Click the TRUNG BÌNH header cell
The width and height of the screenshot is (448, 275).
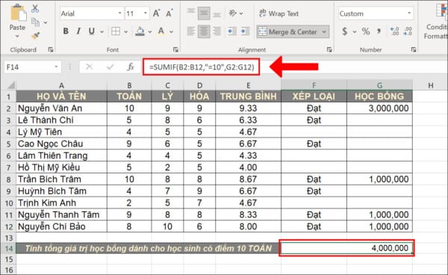[249, 96]
